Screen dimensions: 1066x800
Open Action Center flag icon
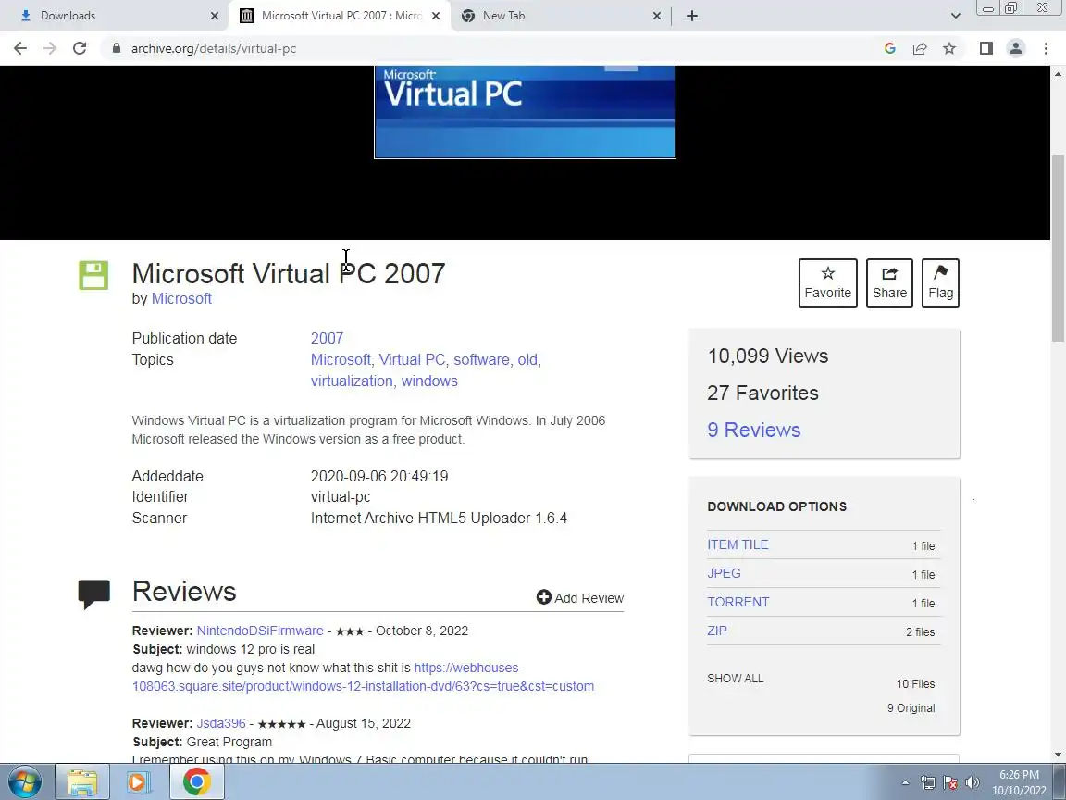point(949,783)
